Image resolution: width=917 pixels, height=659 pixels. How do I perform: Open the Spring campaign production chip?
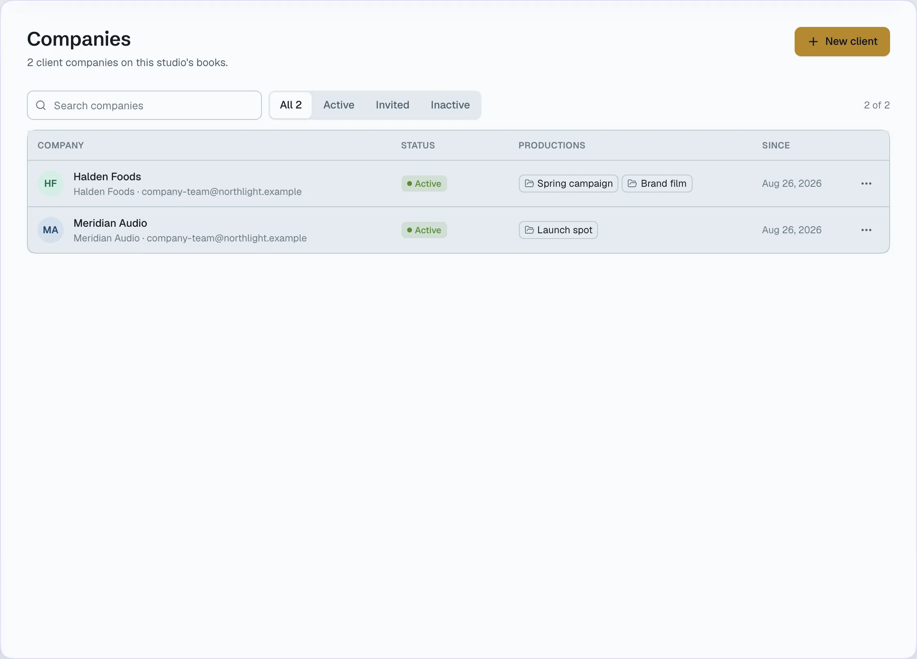pos(569,184)
